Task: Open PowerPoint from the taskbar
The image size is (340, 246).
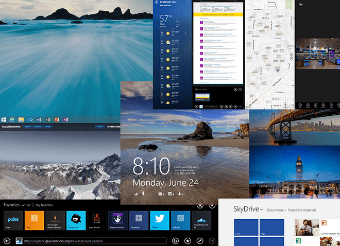Action: (57, 119)
